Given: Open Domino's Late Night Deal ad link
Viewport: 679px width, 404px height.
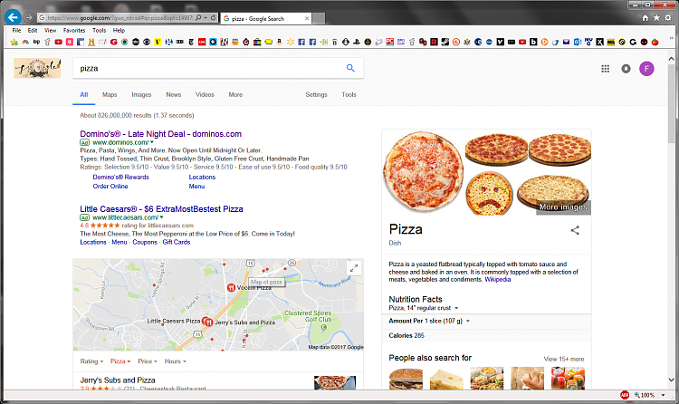Looking at the screenshot, I should [160, 134].
